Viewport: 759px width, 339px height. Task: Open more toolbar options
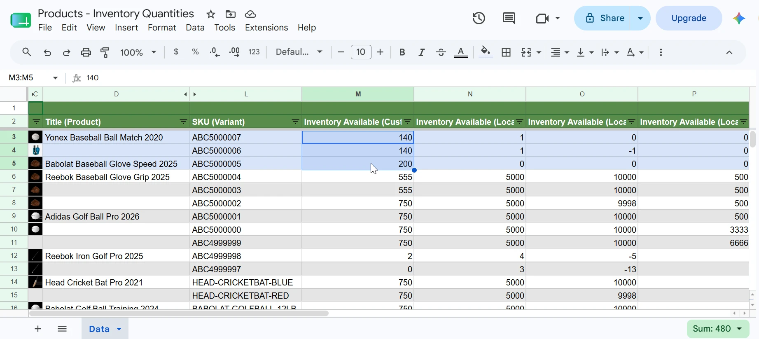[661, 52]
